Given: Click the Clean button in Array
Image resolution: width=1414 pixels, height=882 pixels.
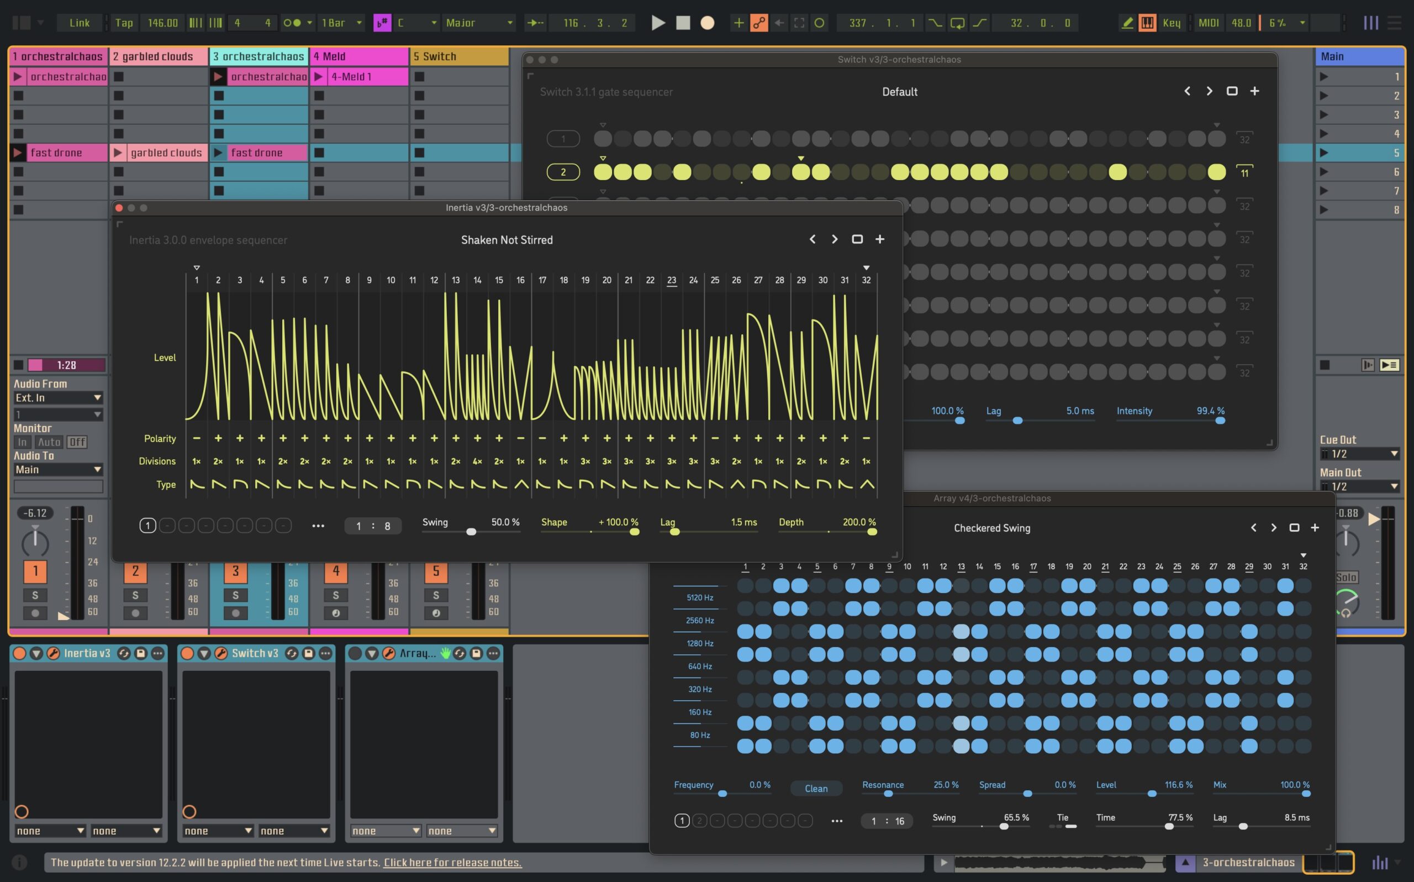Looking at the screenshot, I should tap(815, 788).
